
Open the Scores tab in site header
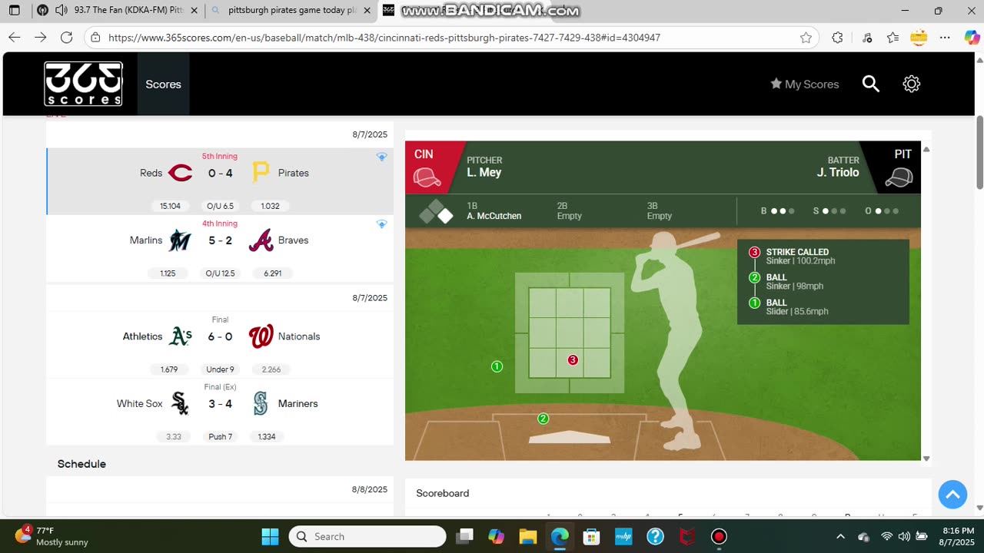(x=163, y=84)
